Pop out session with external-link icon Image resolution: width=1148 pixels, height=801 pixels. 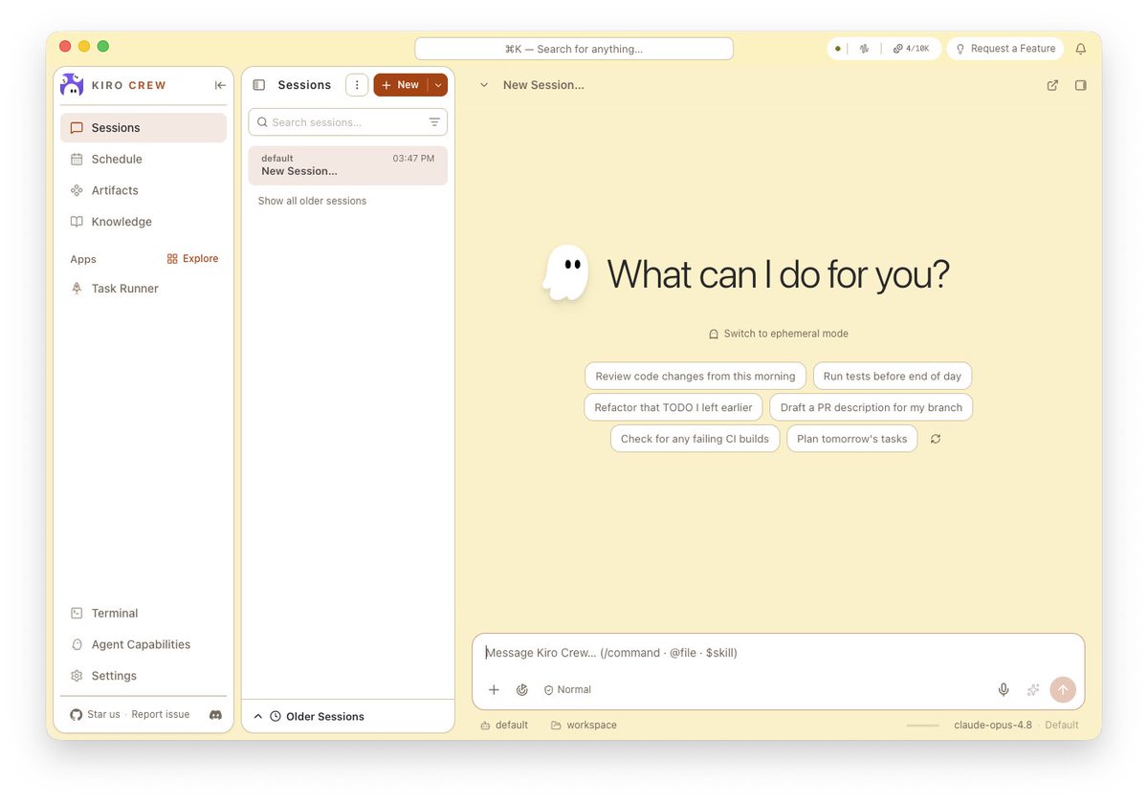tap(1052, 85)
